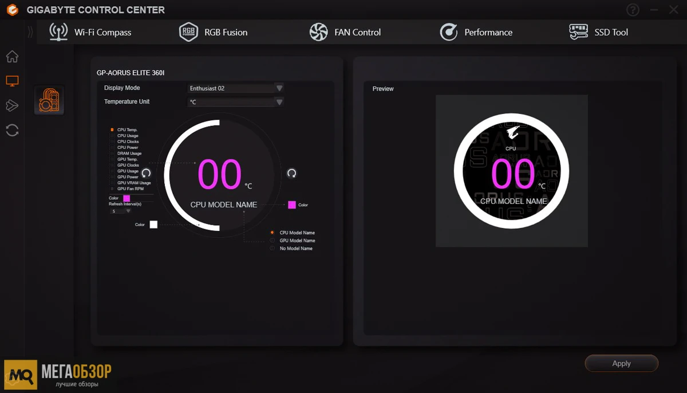The height and width of the screenshot is (393, 687).
Task: Click the Apply button
Action: (622, 363)
